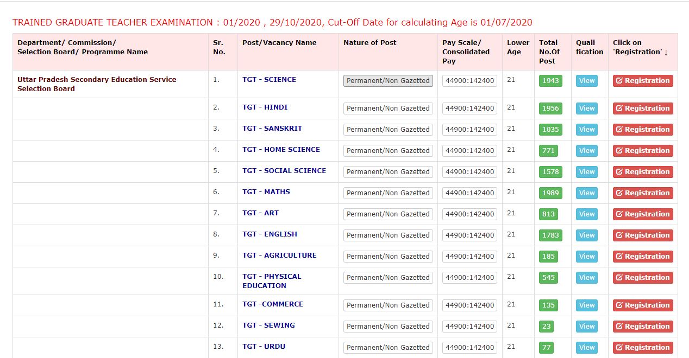
Task: View qualification for TGT - ENGLISH
Action: click(x=587, y=235)
